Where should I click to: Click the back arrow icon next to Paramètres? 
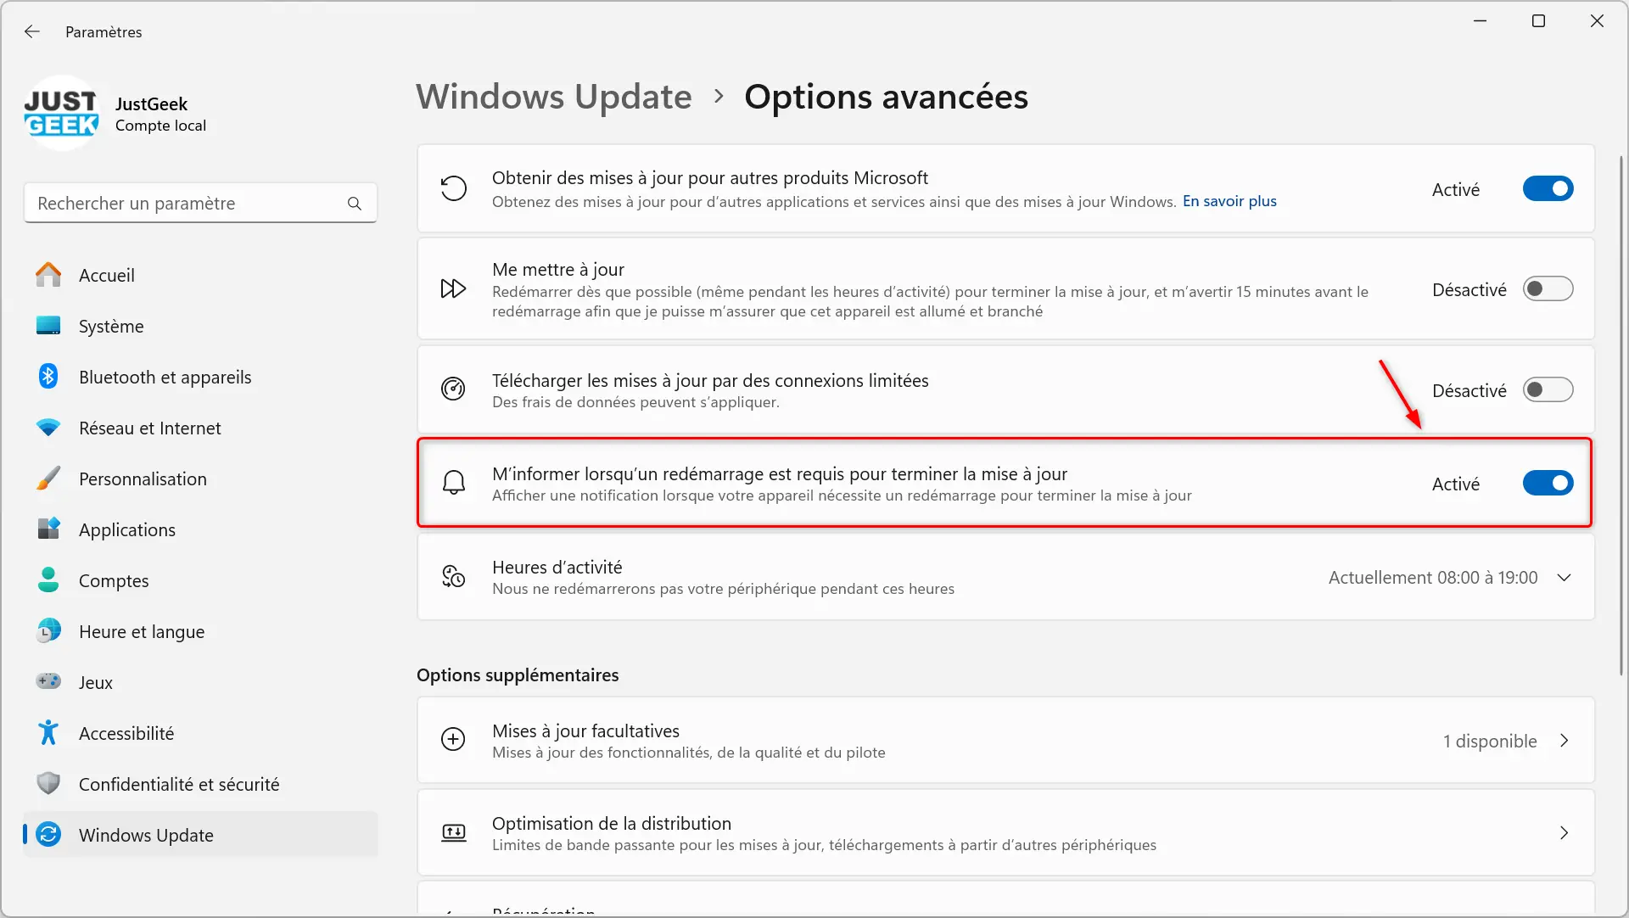pyautogui.click(x=32, y=31)
